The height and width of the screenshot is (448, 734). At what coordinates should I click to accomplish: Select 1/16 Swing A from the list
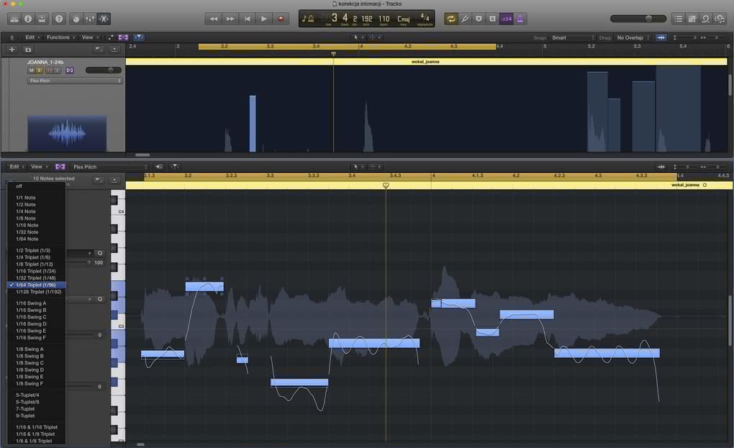pyautogui.click(x=37, y=303)
